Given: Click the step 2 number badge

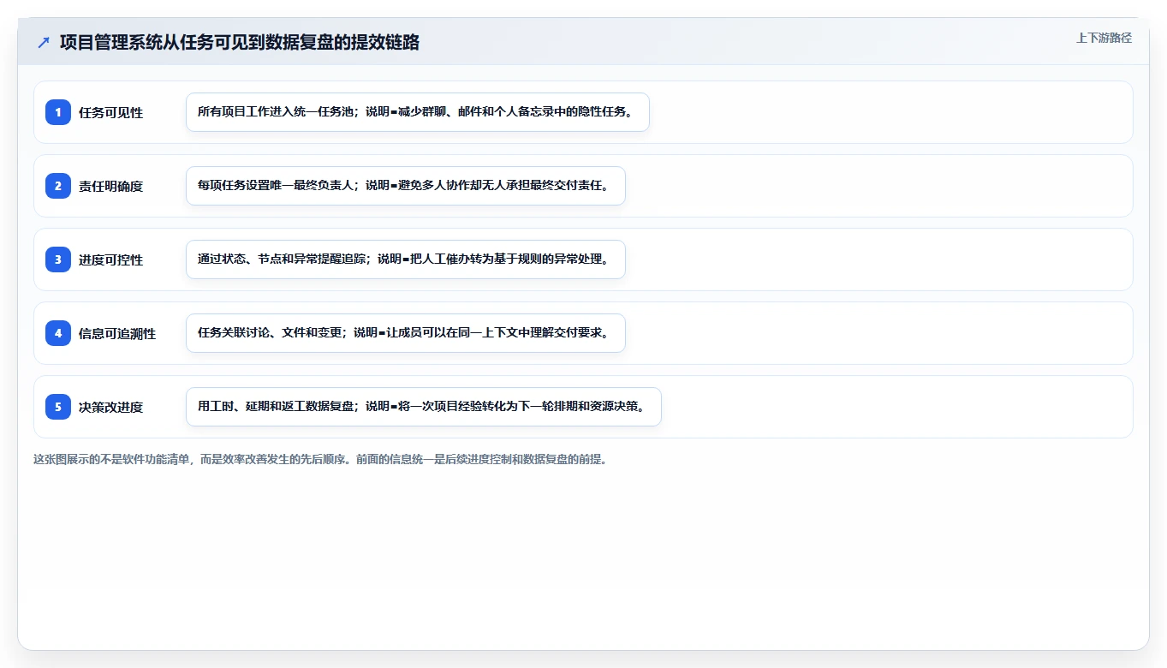Looking at the screenshot, I should pos(58,186).
